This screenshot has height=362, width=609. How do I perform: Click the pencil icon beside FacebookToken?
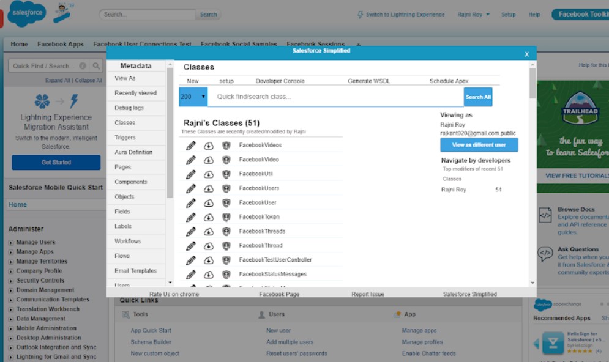[x=191, y=217]
